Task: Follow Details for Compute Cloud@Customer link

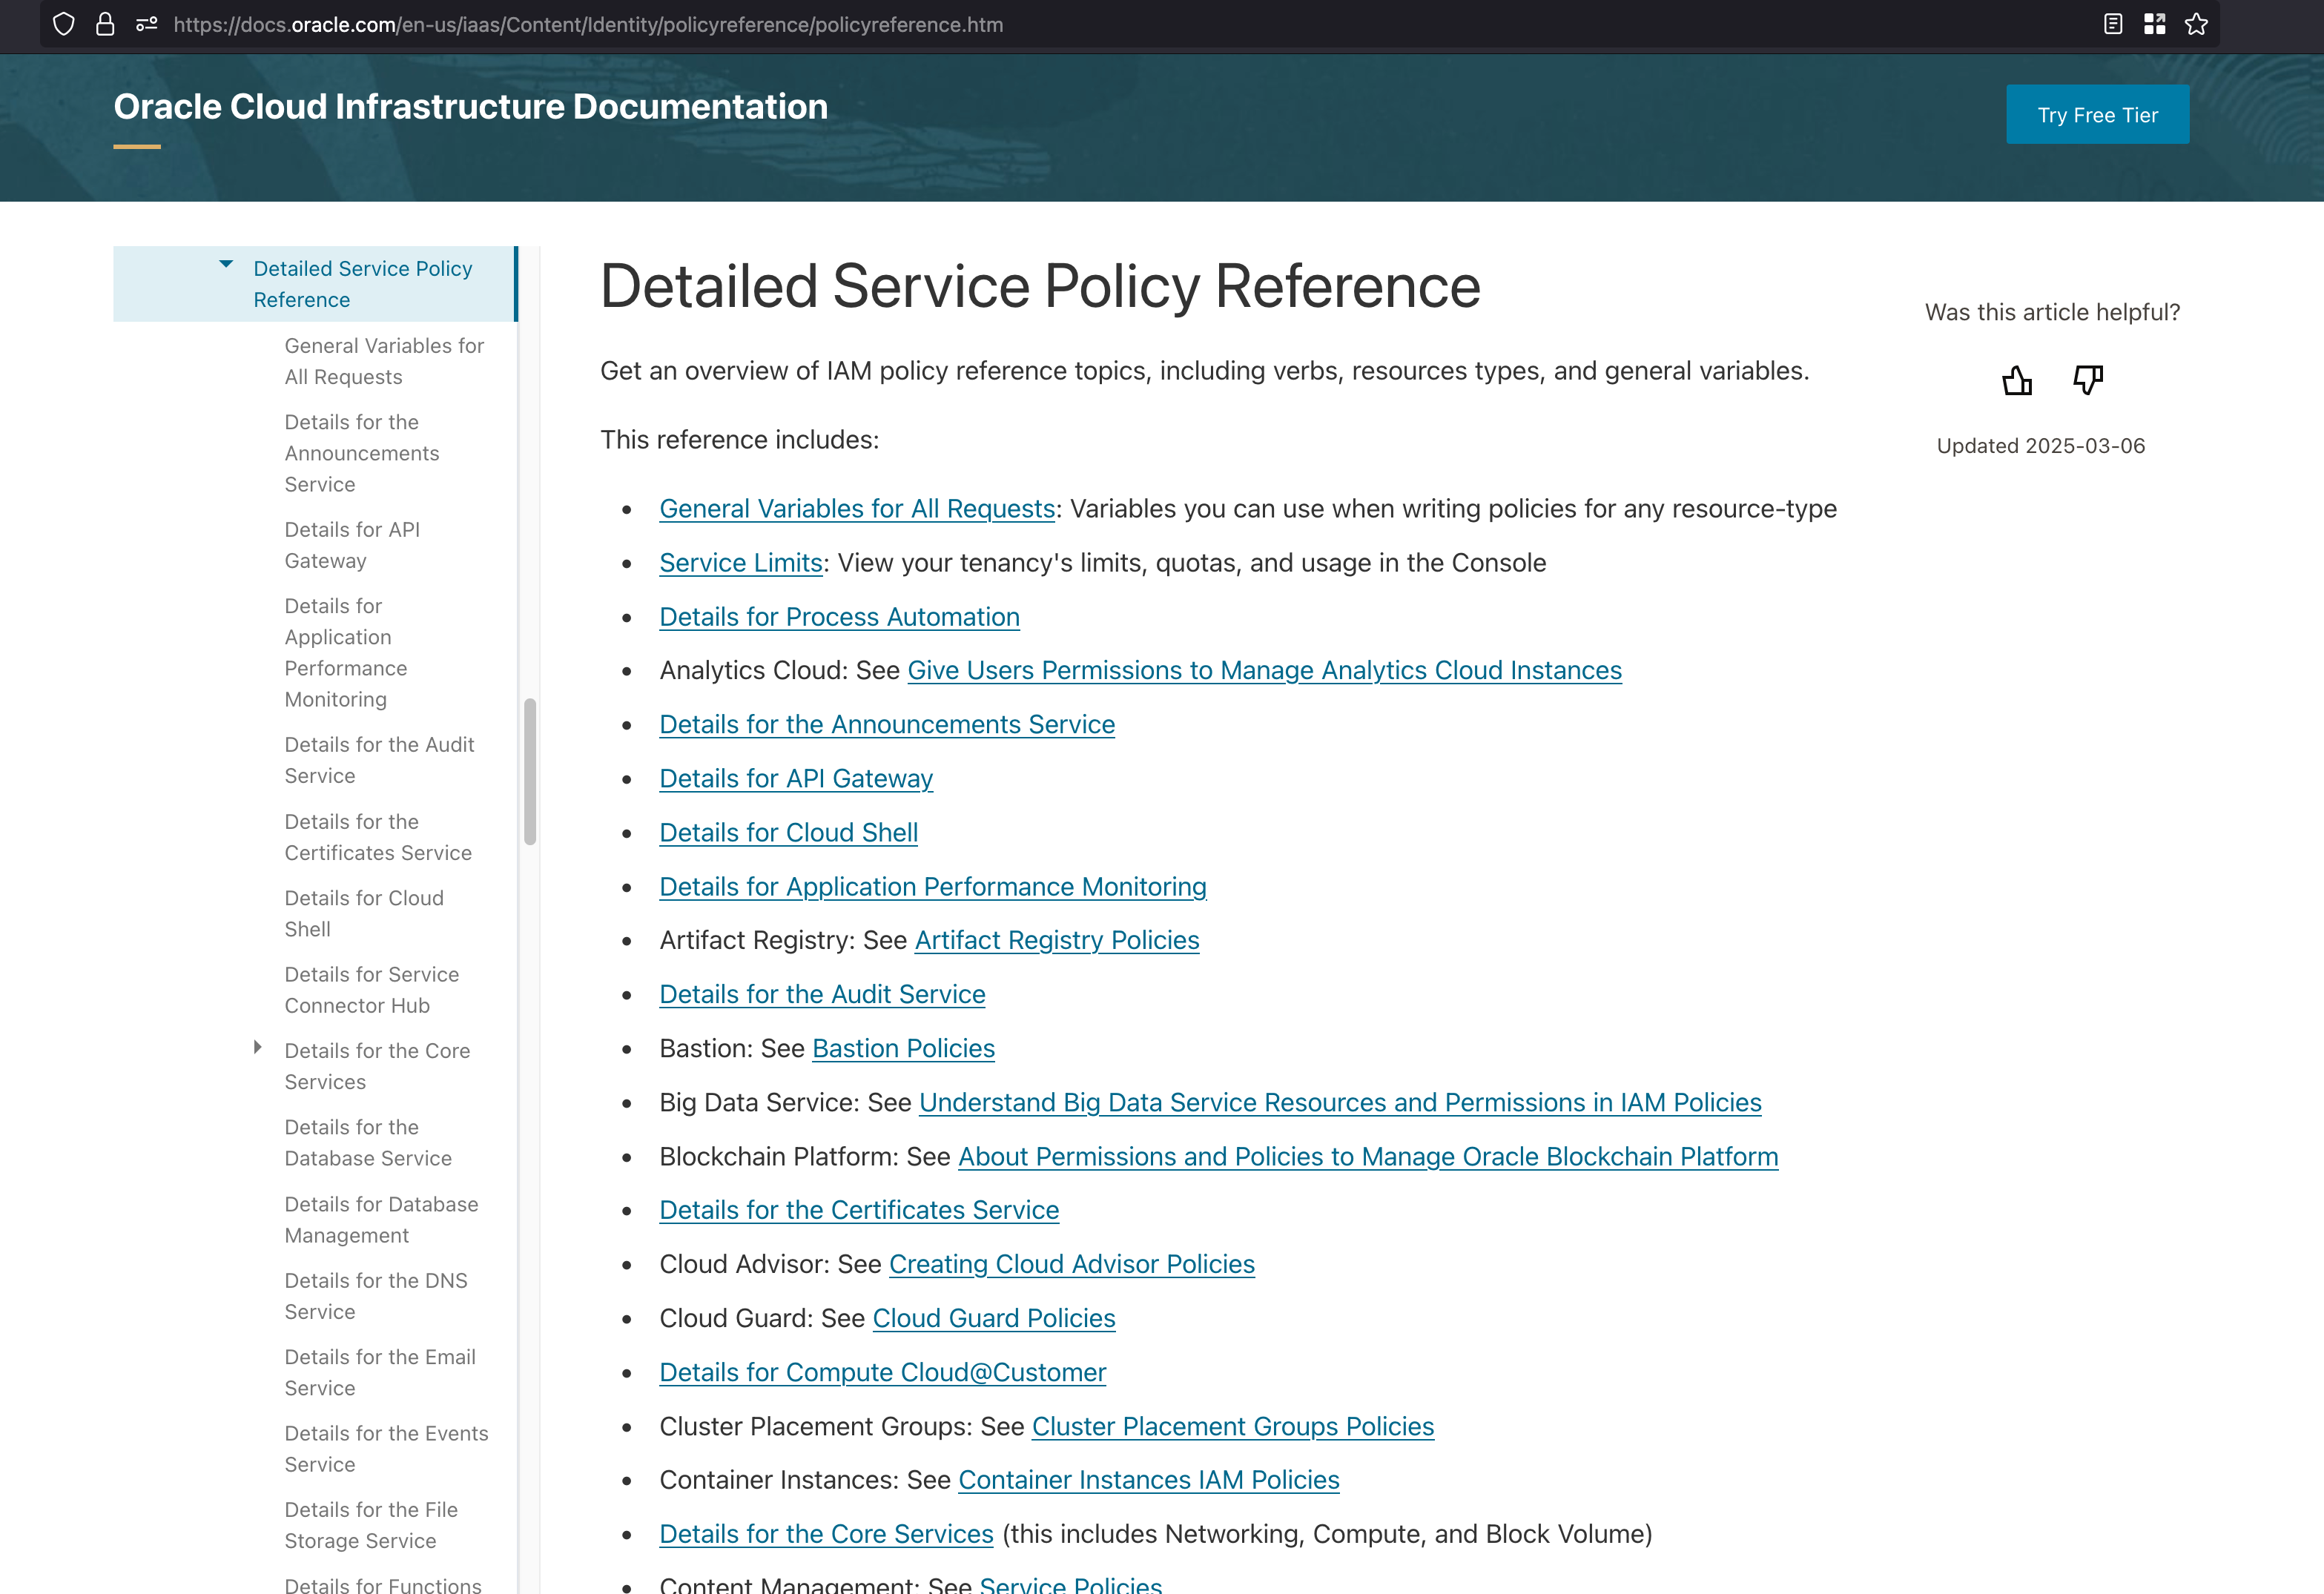Action: coord(882,1372)
